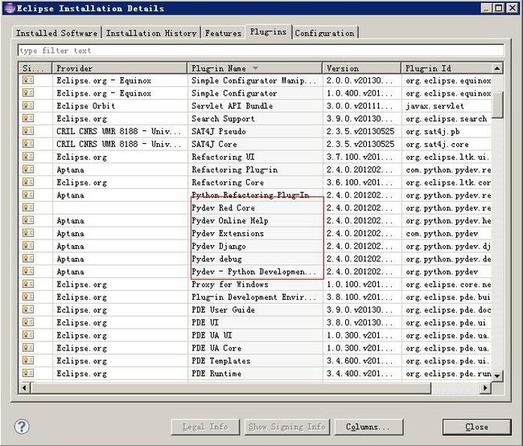The image size is (523, 446).
Task: Click signed icon in Pydev Django row
Action: coord(28,246)
